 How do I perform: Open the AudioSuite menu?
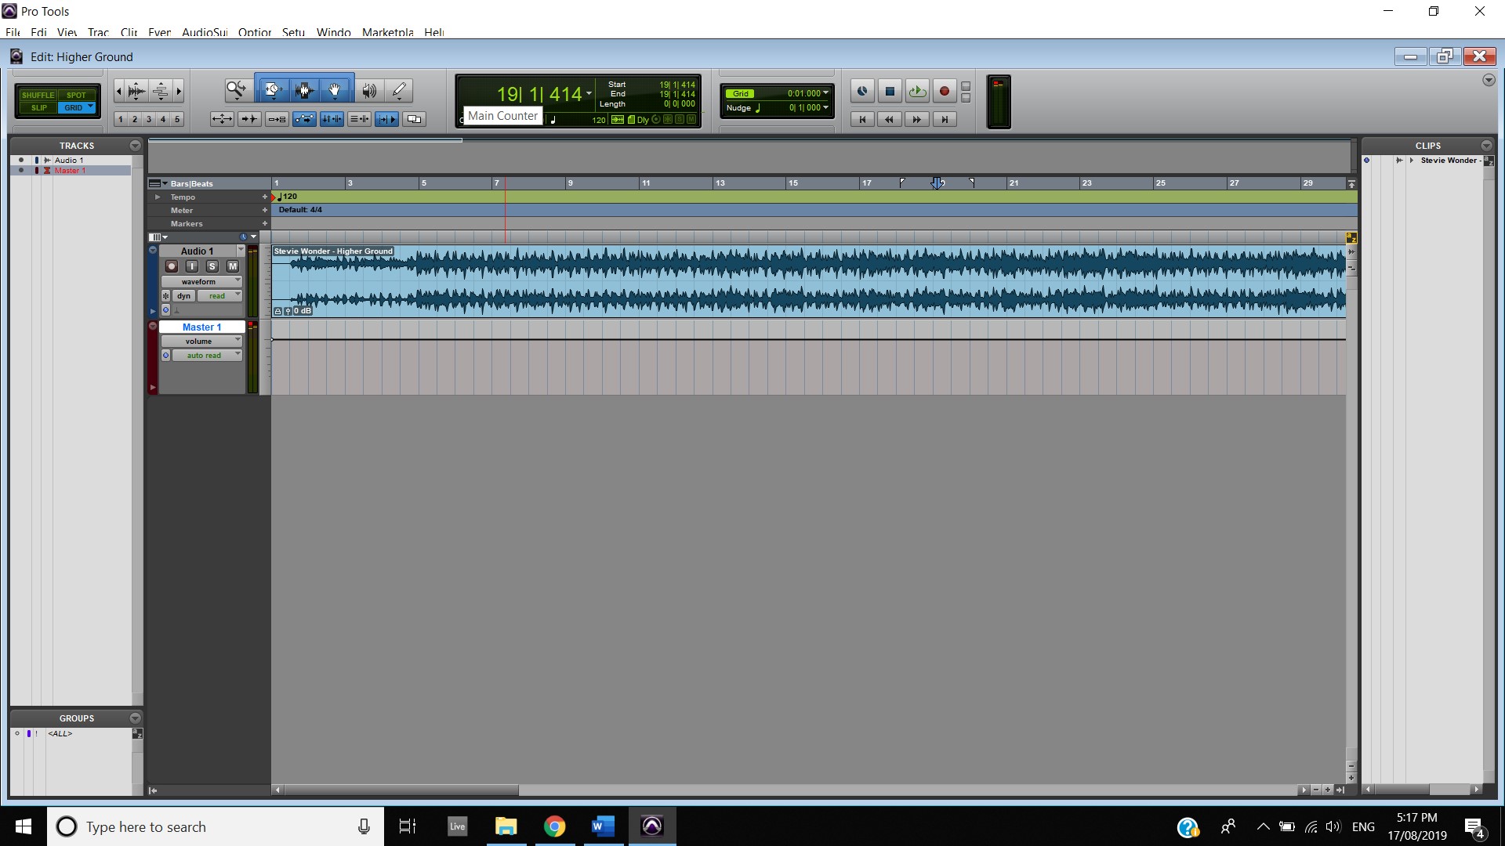coord(205,32)
